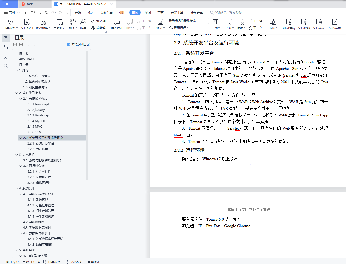Close the 目录 outline panel
This screenshot has width=346, height=264.
point(87,38)
